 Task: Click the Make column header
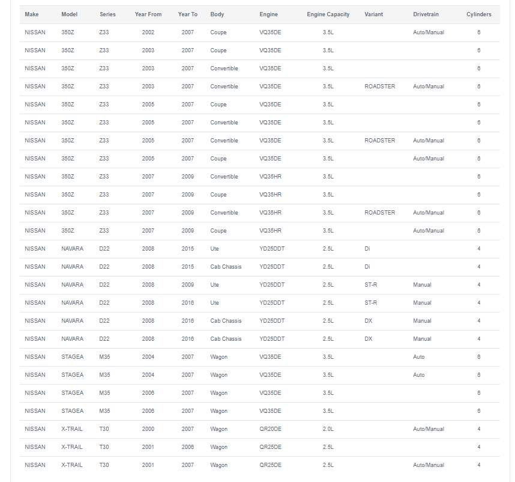point(32,14)
